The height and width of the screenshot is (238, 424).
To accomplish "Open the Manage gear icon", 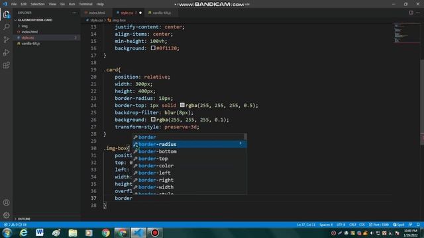I will [6, 215].
